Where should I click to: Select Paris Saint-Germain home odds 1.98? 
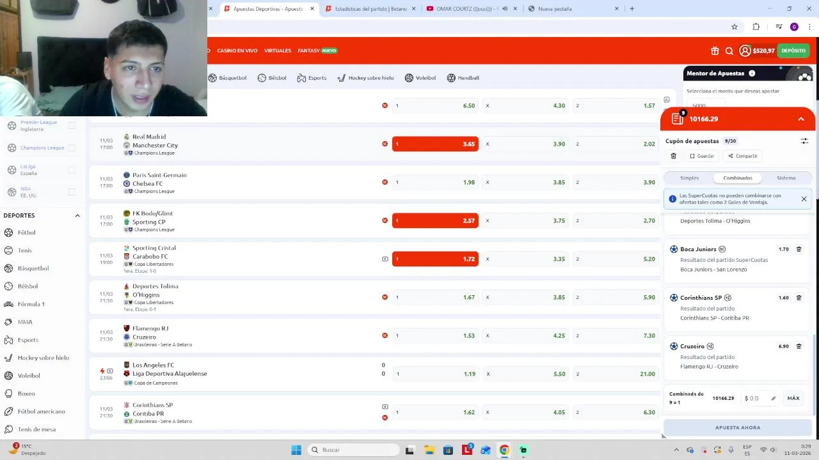click(435, 182)
